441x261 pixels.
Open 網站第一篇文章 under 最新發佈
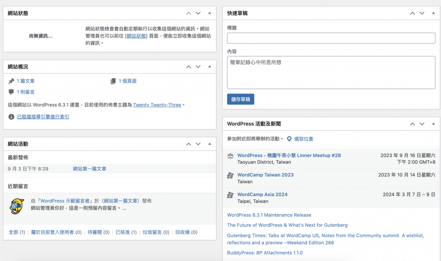click(90, 169)
